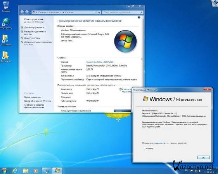Click the language indicator RU in the tray
The width and height of the screenshot is (218, 174).
(187, 171)
